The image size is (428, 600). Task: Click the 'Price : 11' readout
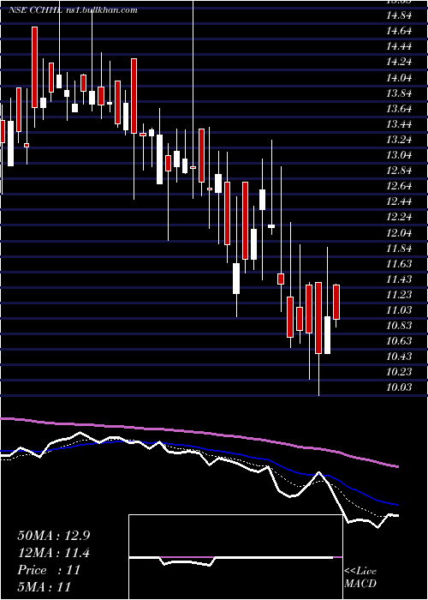[49, 570]
